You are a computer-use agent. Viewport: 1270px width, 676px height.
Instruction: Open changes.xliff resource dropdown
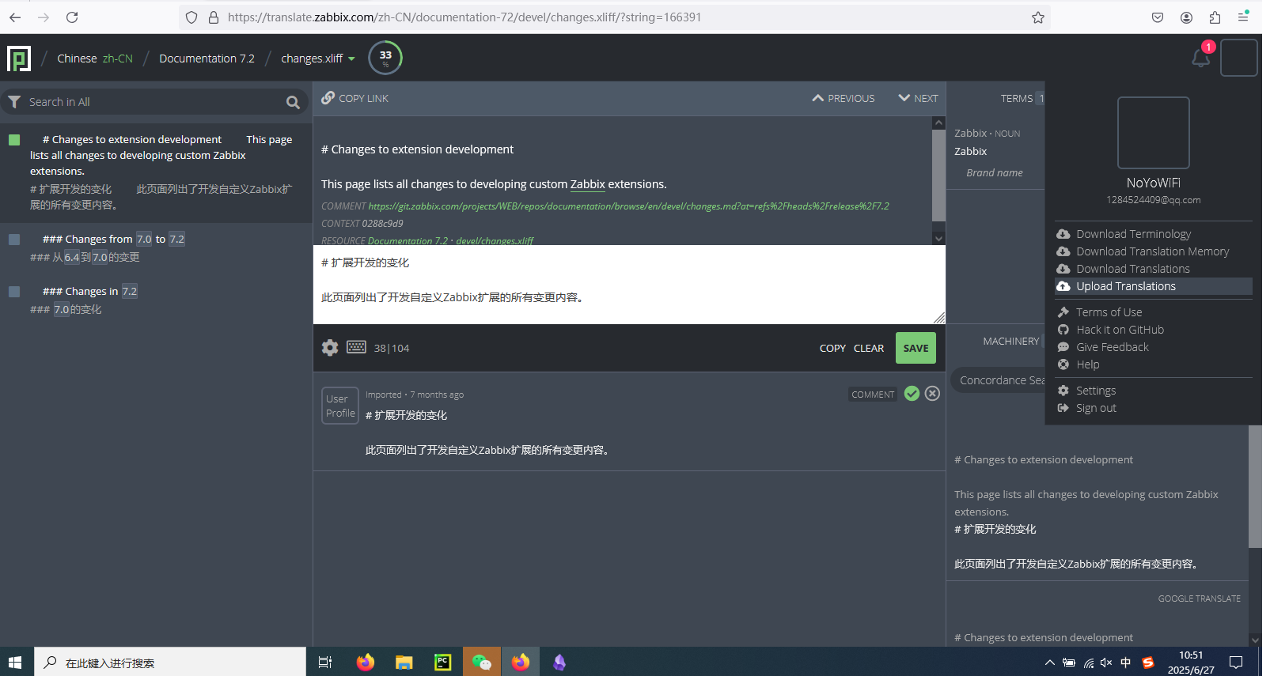click(x=318, y=59)
